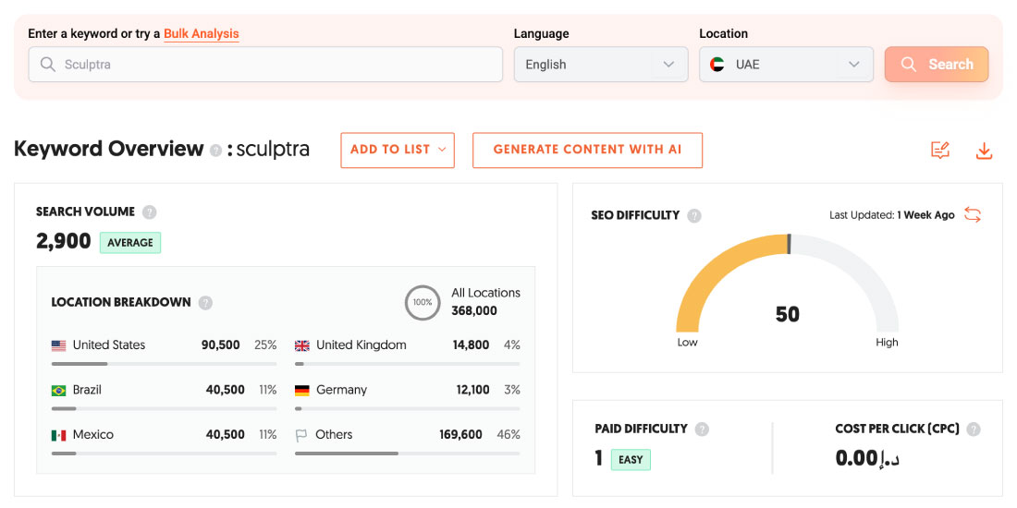Viewport: 1017px width, 508px height.
Task: Open the Language dropdown set to English
Action: tap(601, 65)
